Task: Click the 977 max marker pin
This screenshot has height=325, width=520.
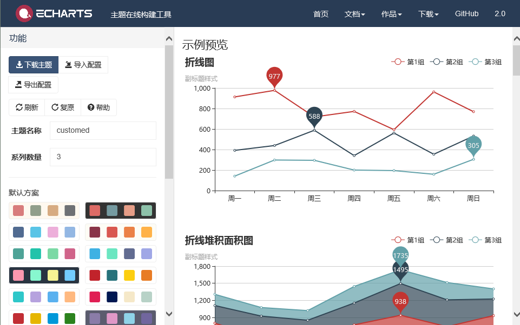Action: pos(274,77)
